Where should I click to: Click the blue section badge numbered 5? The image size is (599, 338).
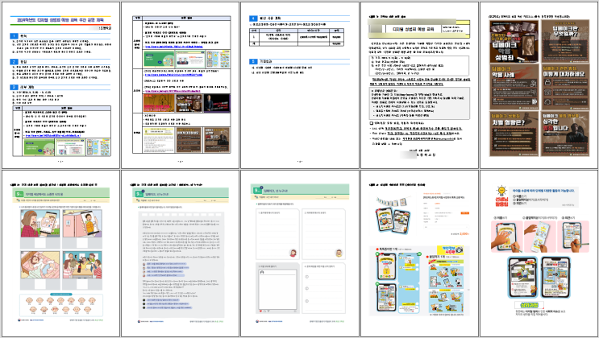[x=253, y=61]
